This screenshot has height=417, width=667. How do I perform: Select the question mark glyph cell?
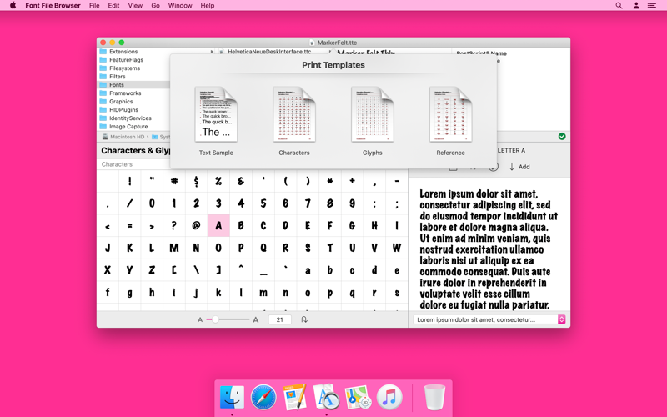(x=174, y=225)
